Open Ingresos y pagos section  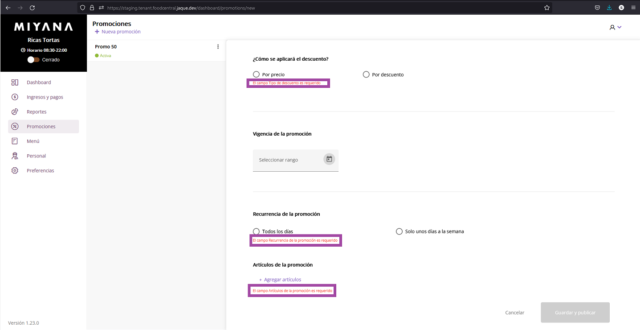44,97
